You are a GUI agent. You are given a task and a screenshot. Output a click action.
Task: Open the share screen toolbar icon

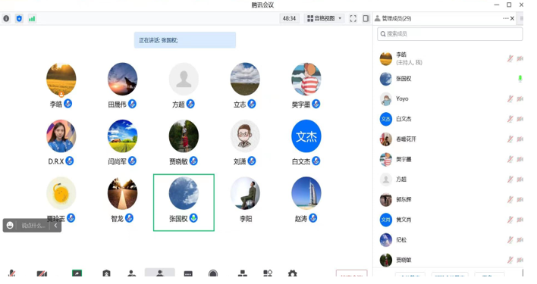pos(77,273)
